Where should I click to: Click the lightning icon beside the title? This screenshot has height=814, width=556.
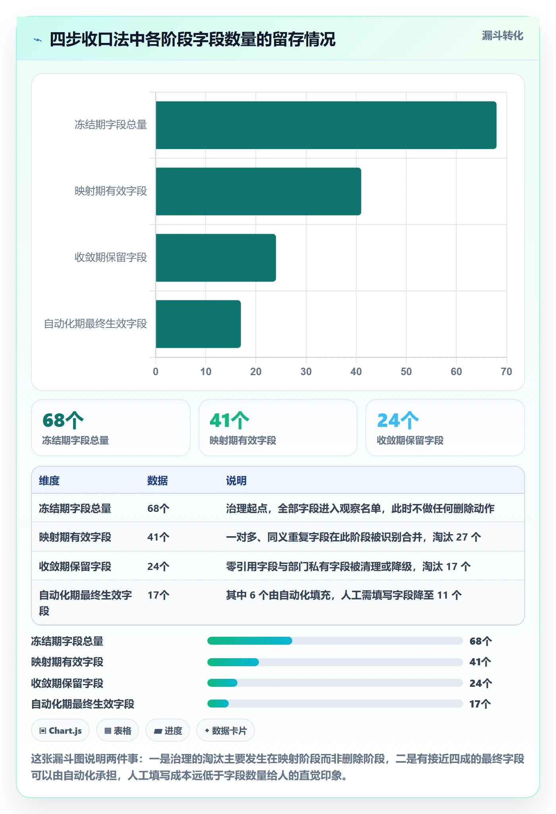[38, 40]
